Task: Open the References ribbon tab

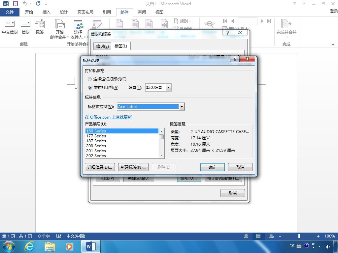Action: (x=107, y=12)
